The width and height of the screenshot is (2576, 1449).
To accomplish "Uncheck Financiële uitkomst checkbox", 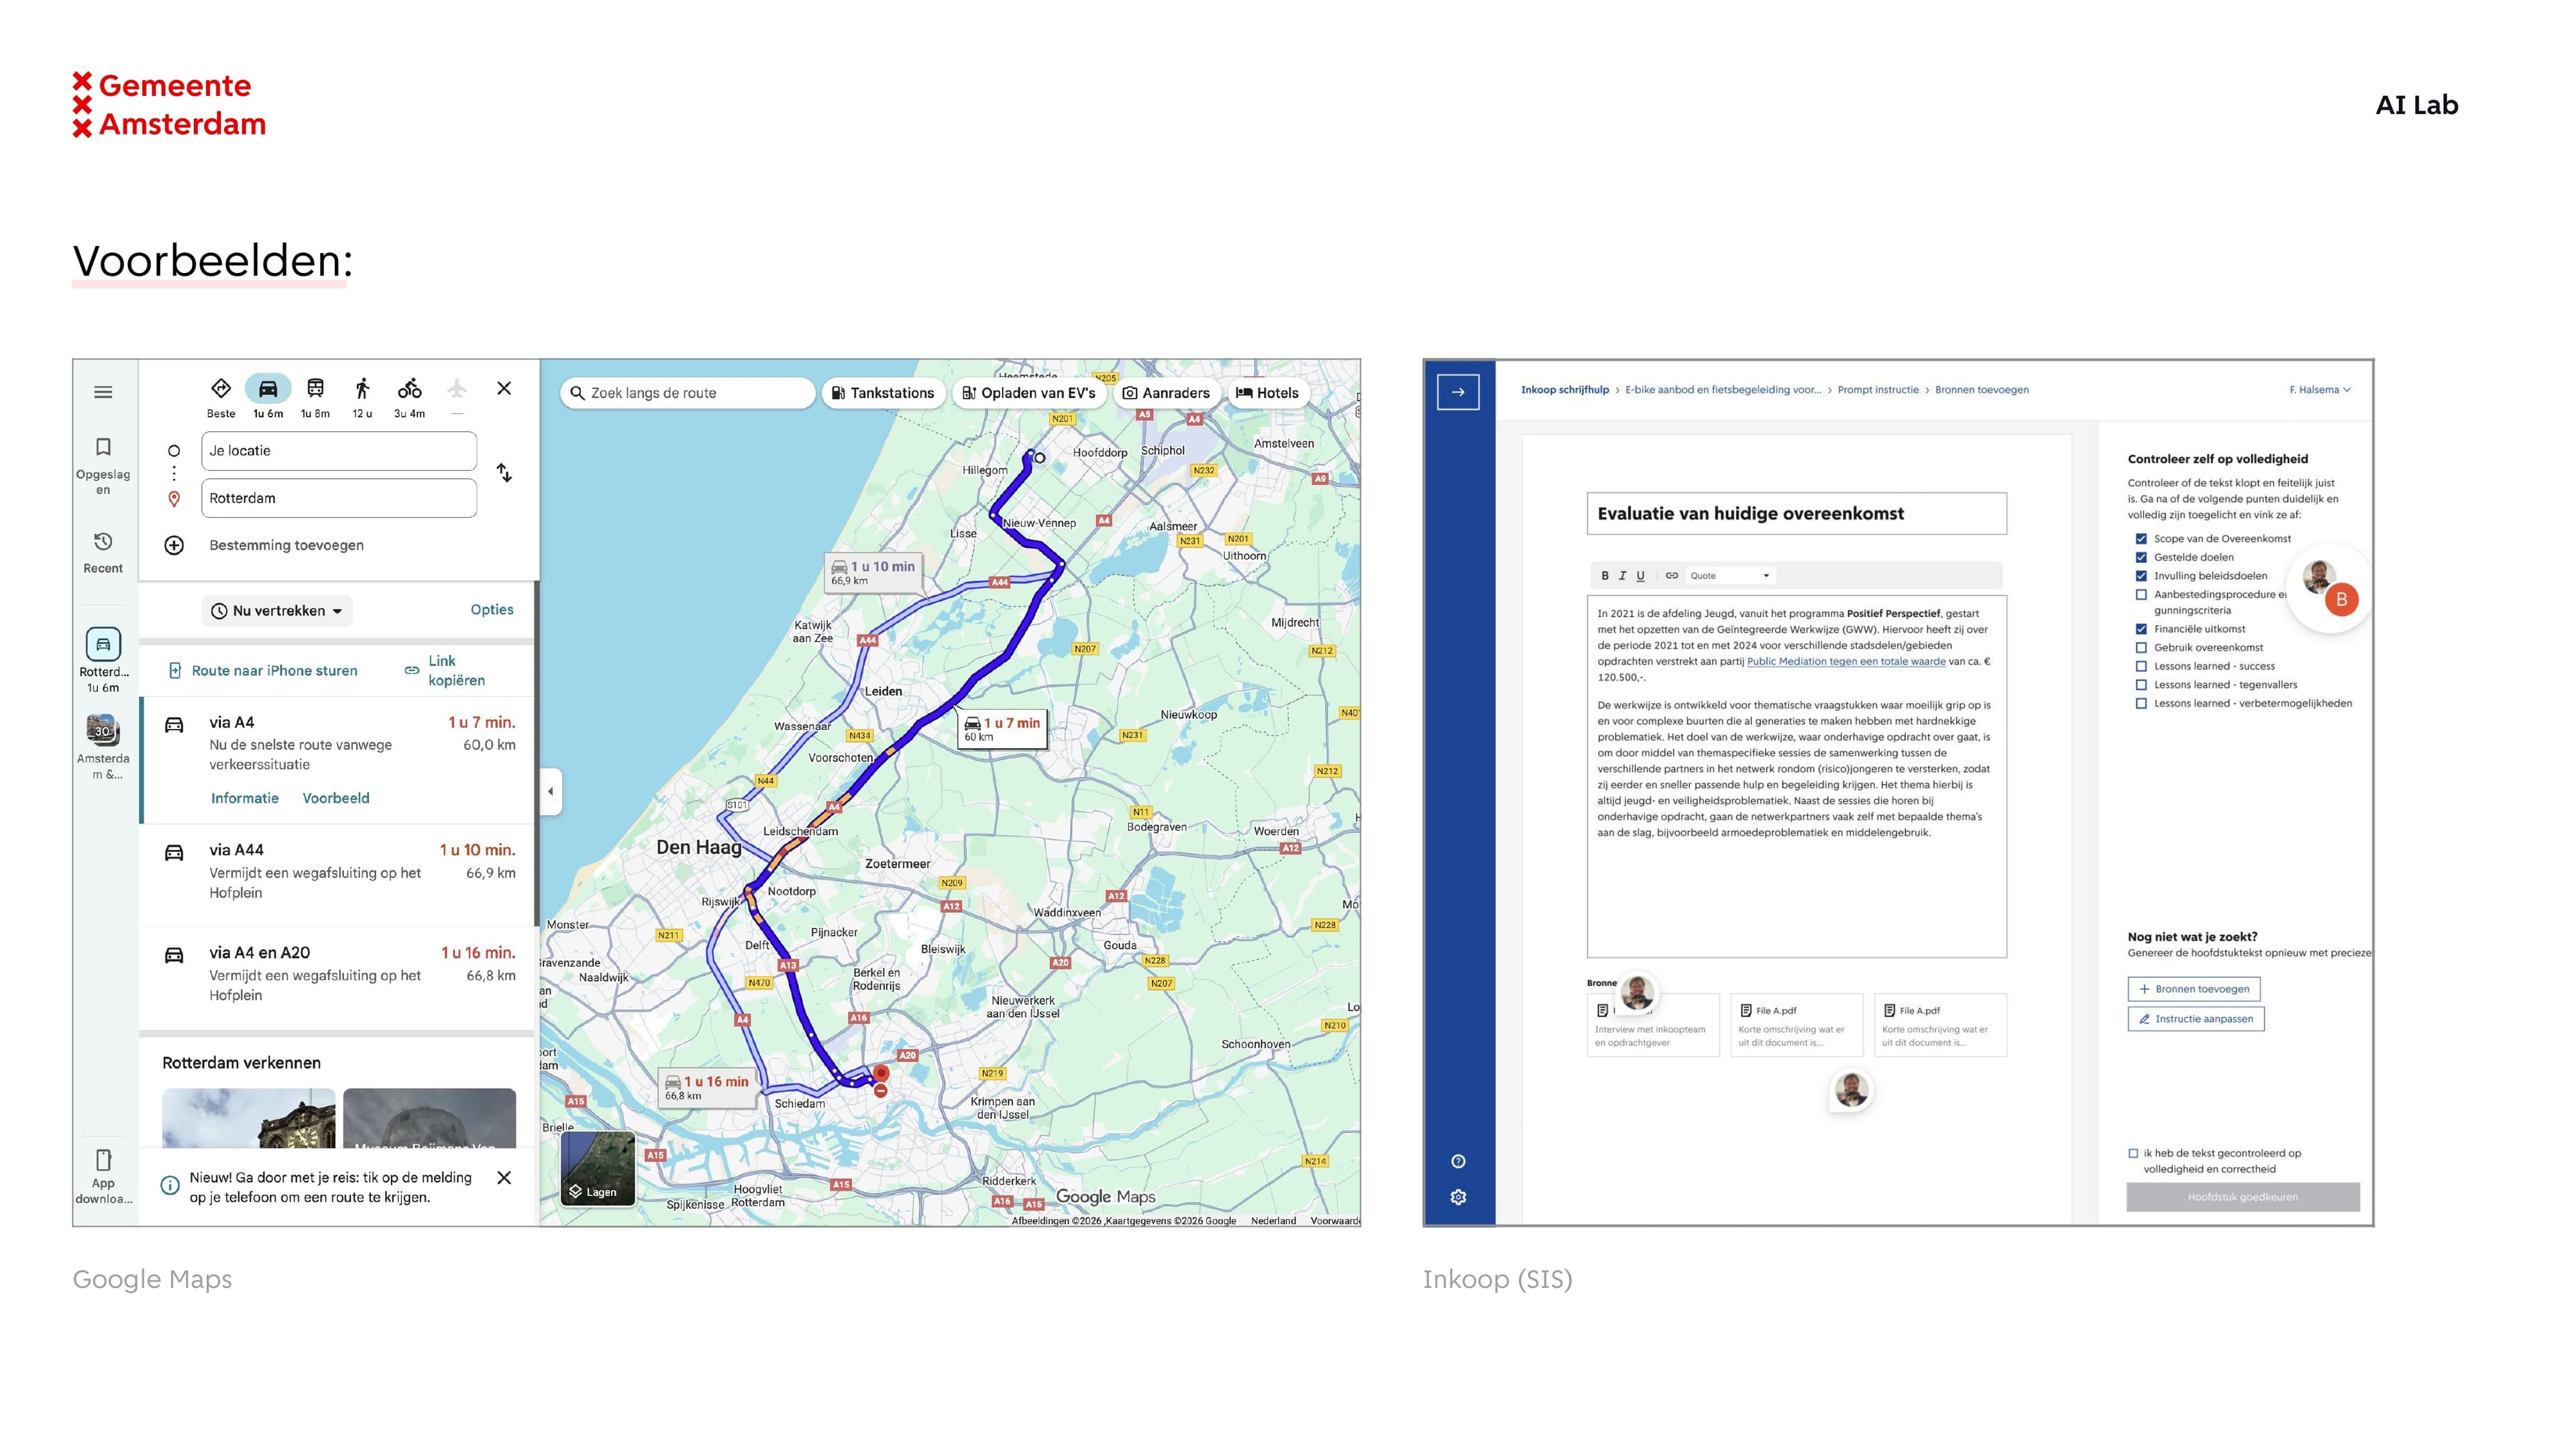I will pyautogui.click(x=2141, y=629).
